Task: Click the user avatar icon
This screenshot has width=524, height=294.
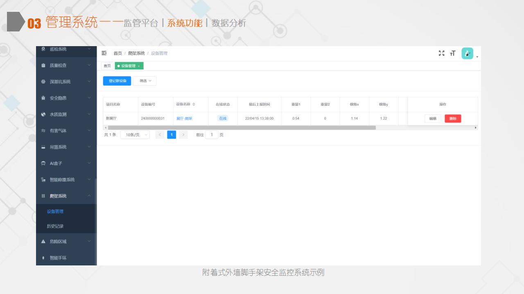Action: 467,53
